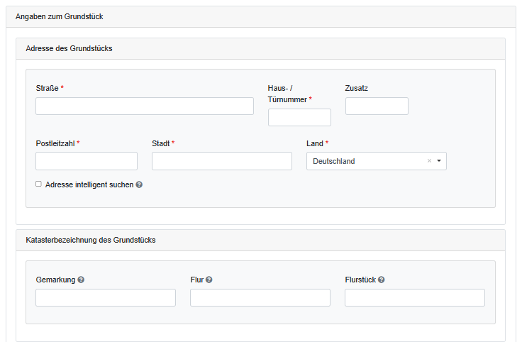Click the Adresse intelligent suchen label
The height and width of the screenshot is (342, 522).
click(89, 184)
